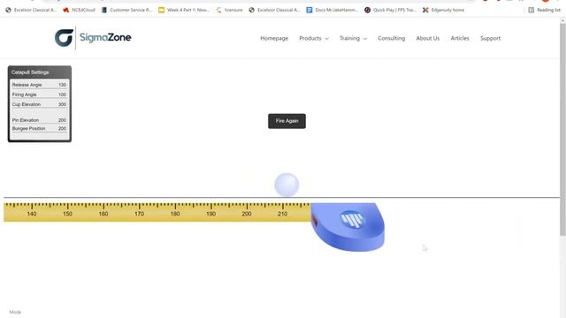Open the Homepage nav link
Screen dimensions: 566x318
coord(274,38)
